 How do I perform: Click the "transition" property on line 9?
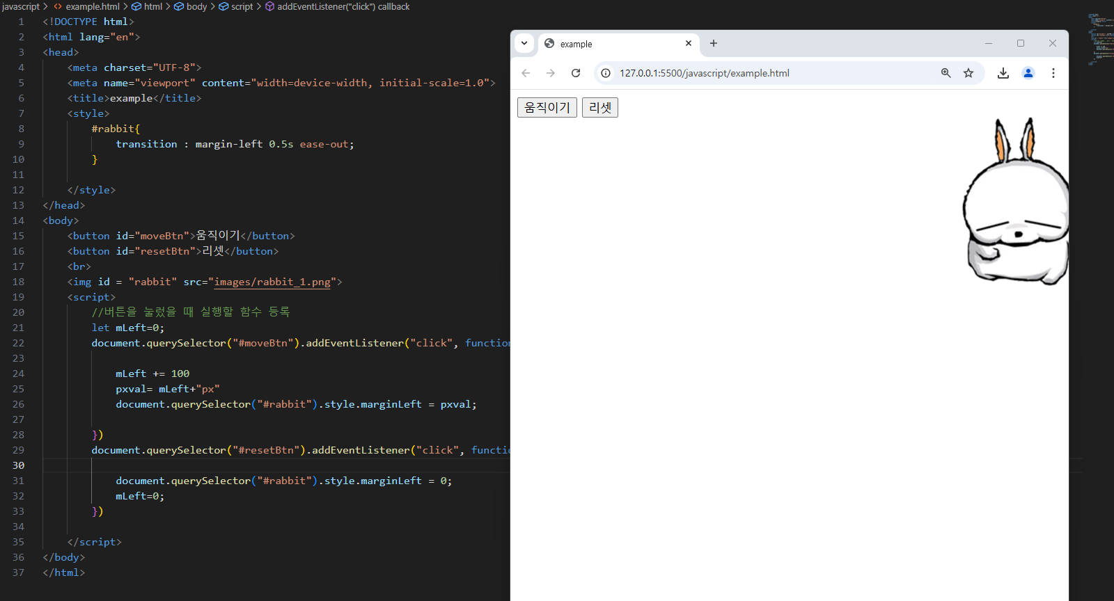coord(146,144)
